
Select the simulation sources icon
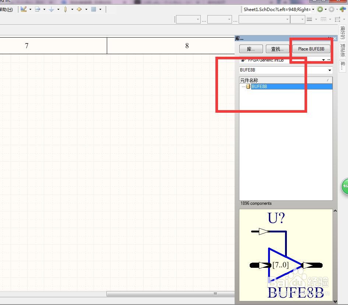(79, 9)
